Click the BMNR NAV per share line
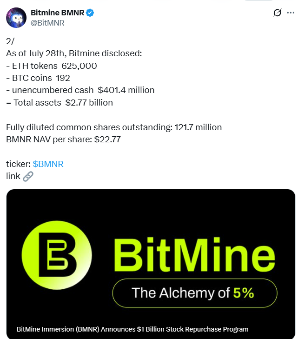This screenshot has width=298, height=339. click(x=63, y=139)
